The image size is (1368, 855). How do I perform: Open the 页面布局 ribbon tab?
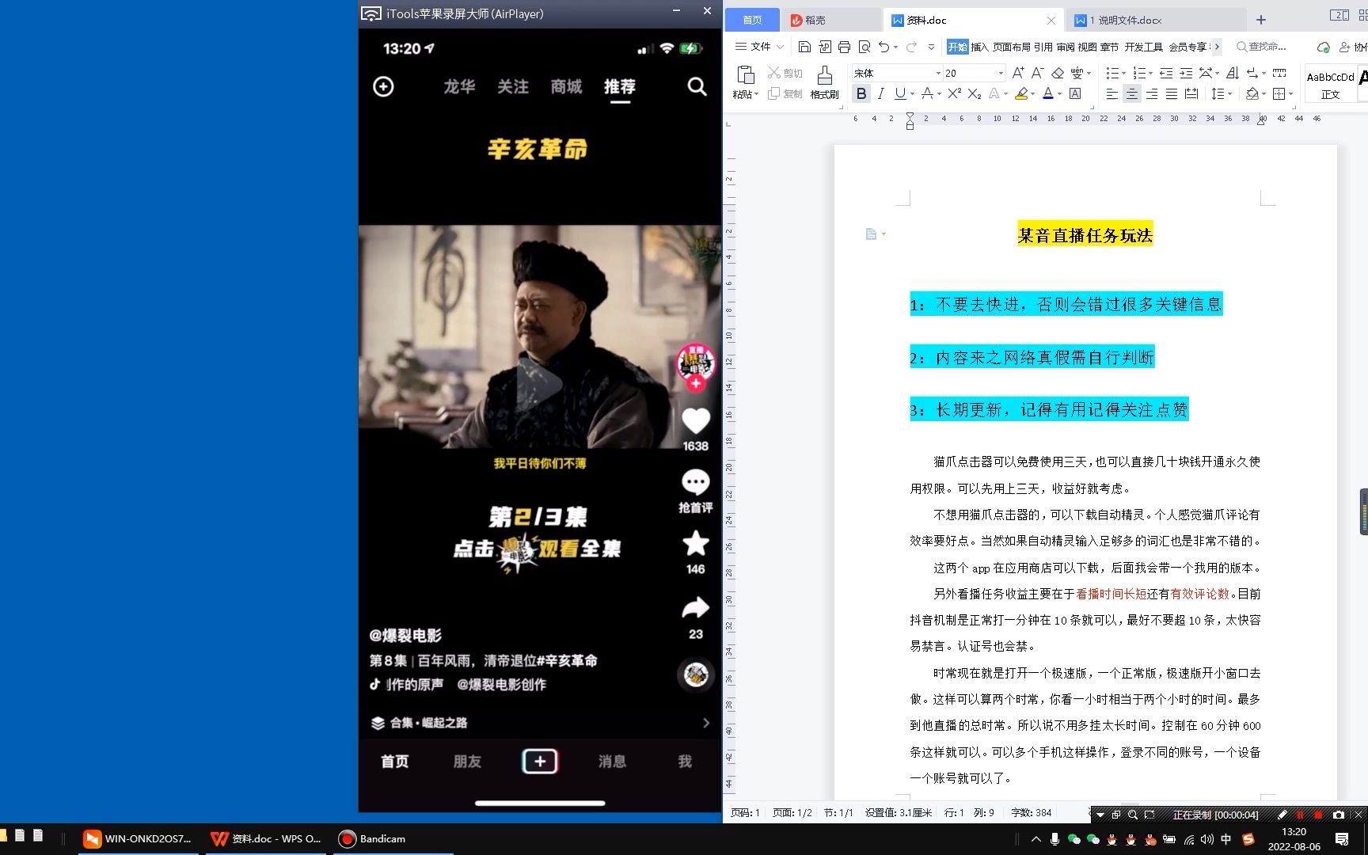coord(1012,47)
